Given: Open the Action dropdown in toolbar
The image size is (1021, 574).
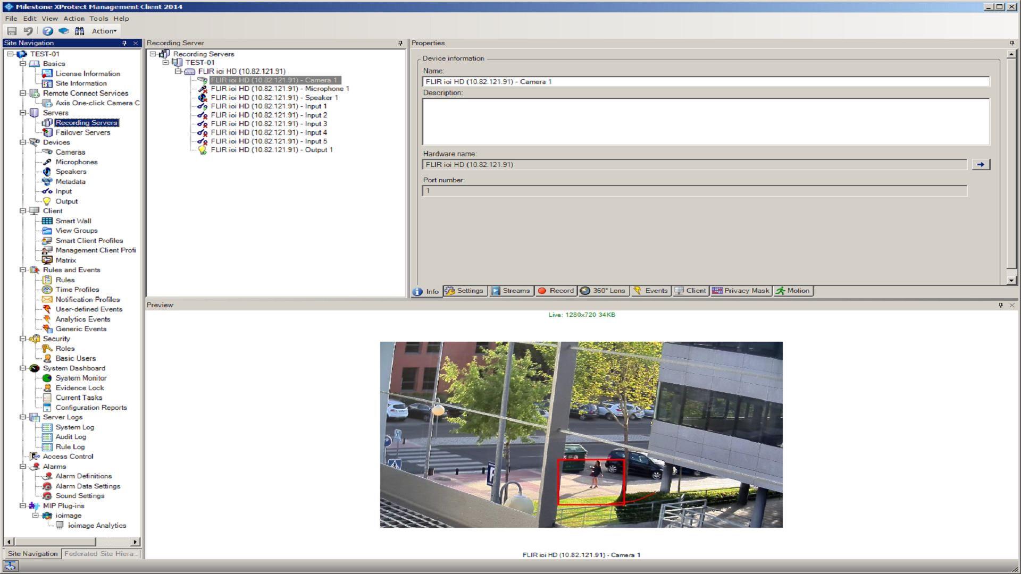Looking at the screenshot, I should [104, 31].
